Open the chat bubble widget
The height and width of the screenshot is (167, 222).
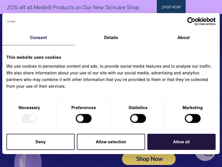click(x=209, y=155)
